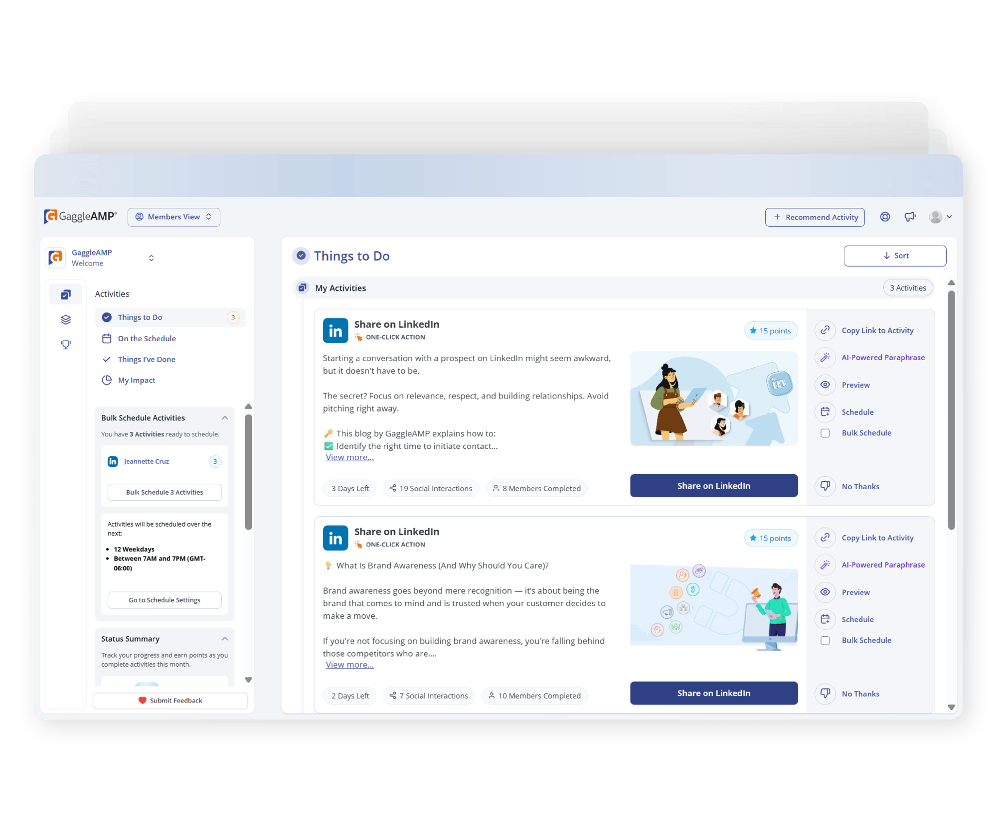The width and height of the screenshot is (997, 821).
Task: Click the Recommend Activity button
Action: point(815,217)
